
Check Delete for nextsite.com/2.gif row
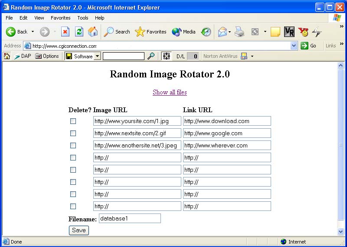(x=73, y=133)
